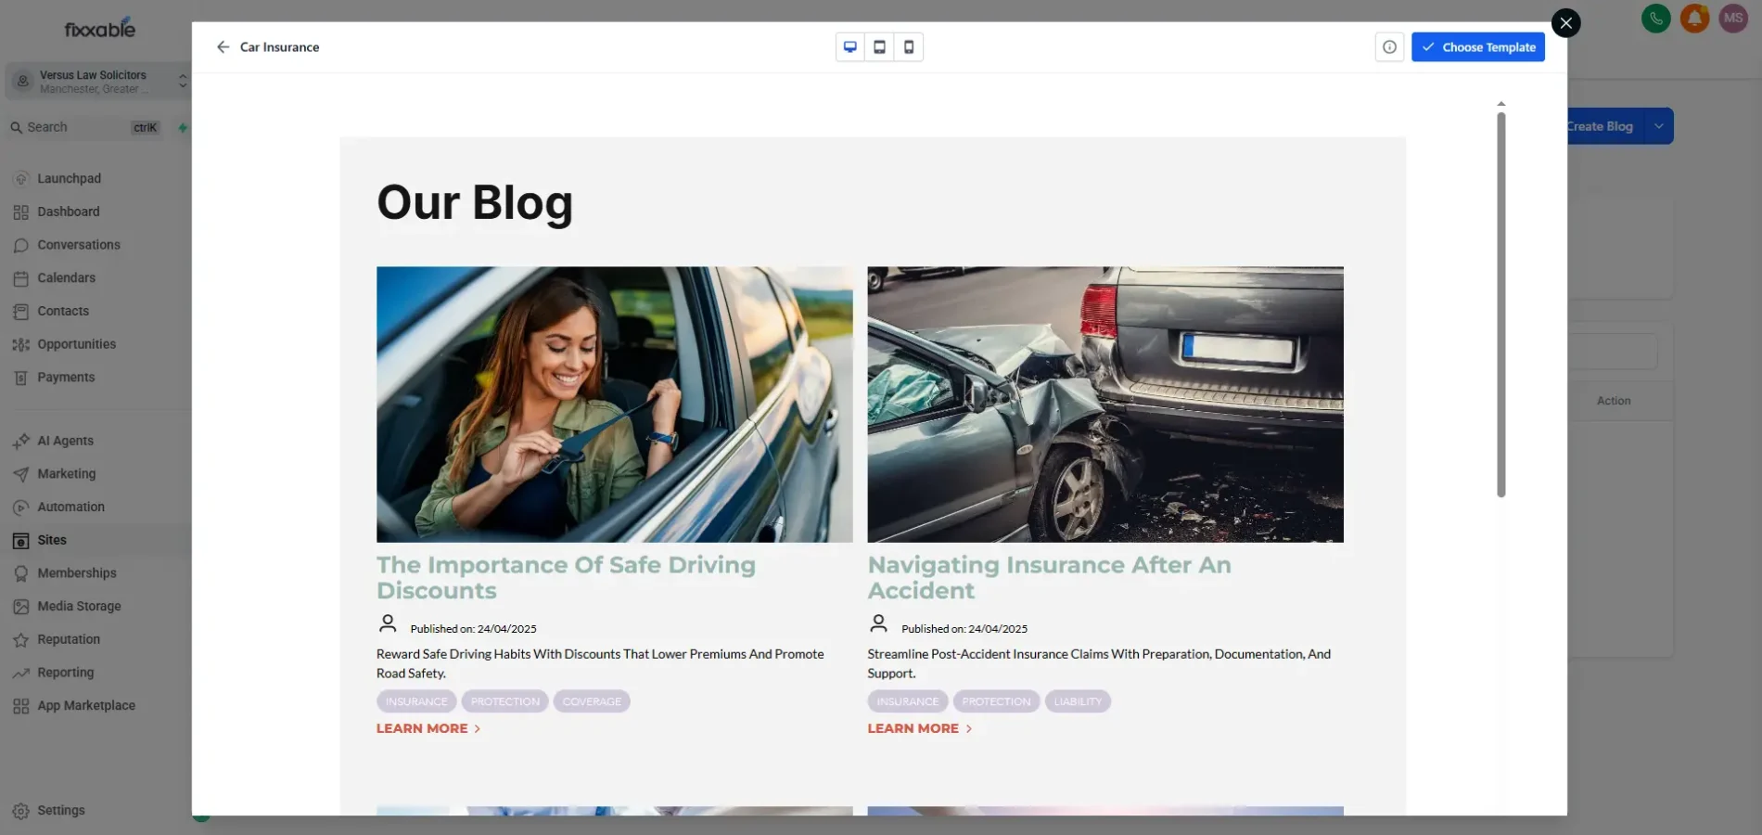The image size is (1762, 835).
Task: Click the Search magnifier in the sidebar
Action: [16, 127]
